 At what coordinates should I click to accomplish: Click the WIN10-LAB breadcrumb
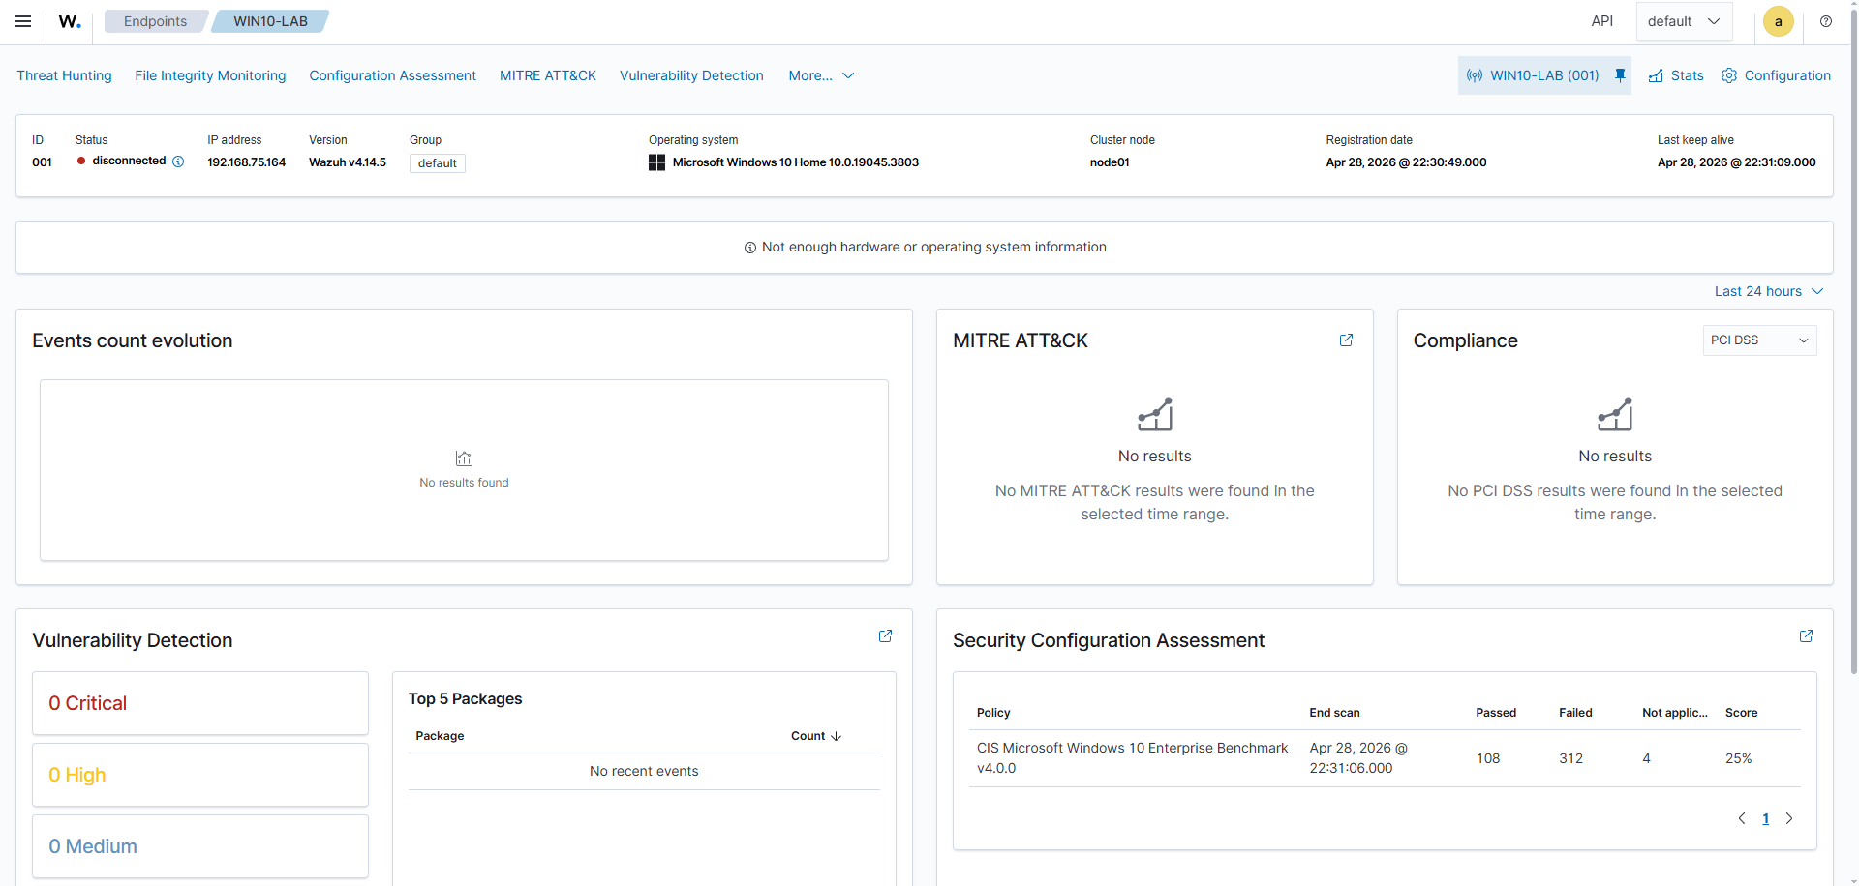click(270, 21)
